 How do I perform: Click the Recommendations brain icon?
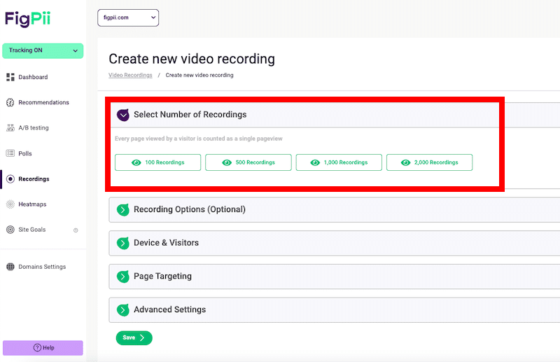(x=10, y=102)
